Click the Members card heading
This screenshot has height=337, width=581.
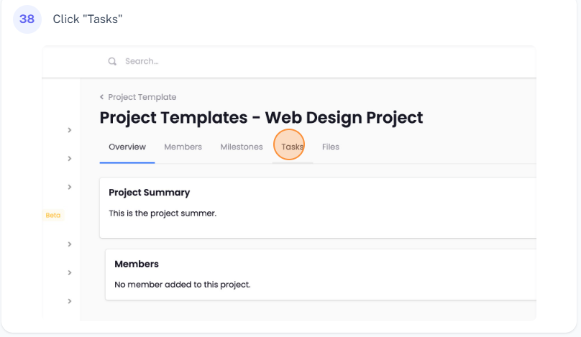point(137,264)
